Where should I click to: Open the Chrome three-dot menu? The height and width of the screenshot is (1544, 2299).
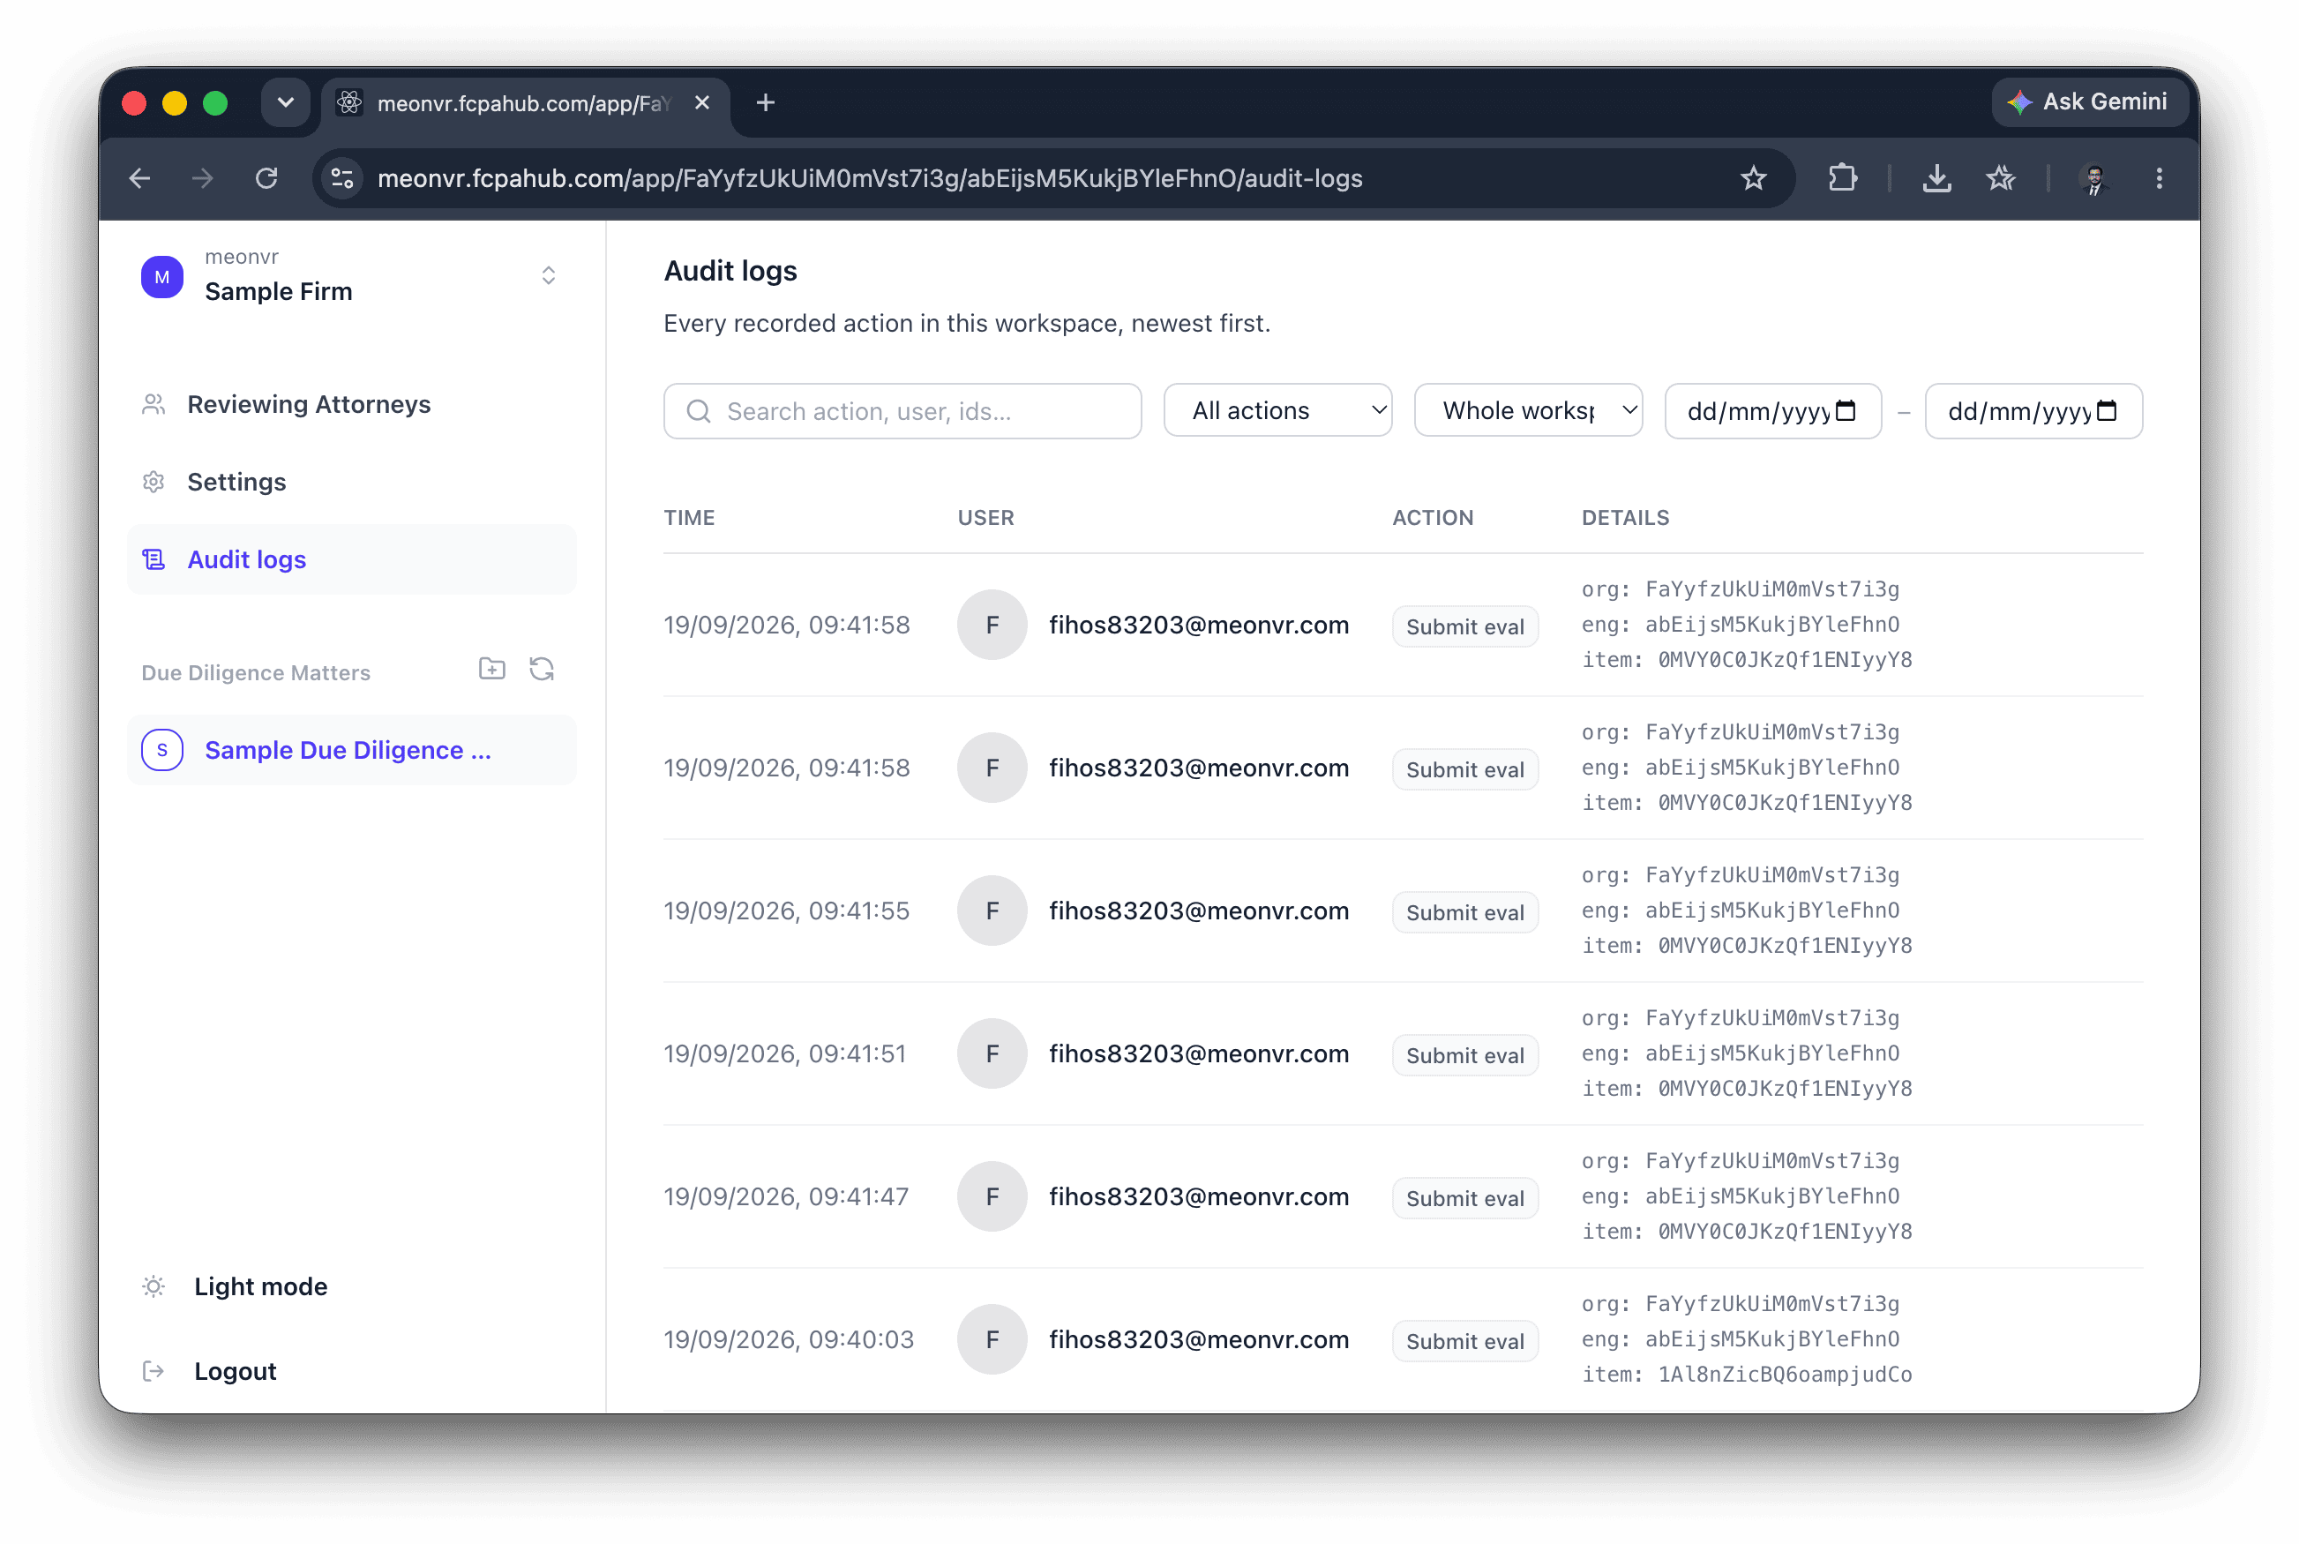(x=2158, y=178)
